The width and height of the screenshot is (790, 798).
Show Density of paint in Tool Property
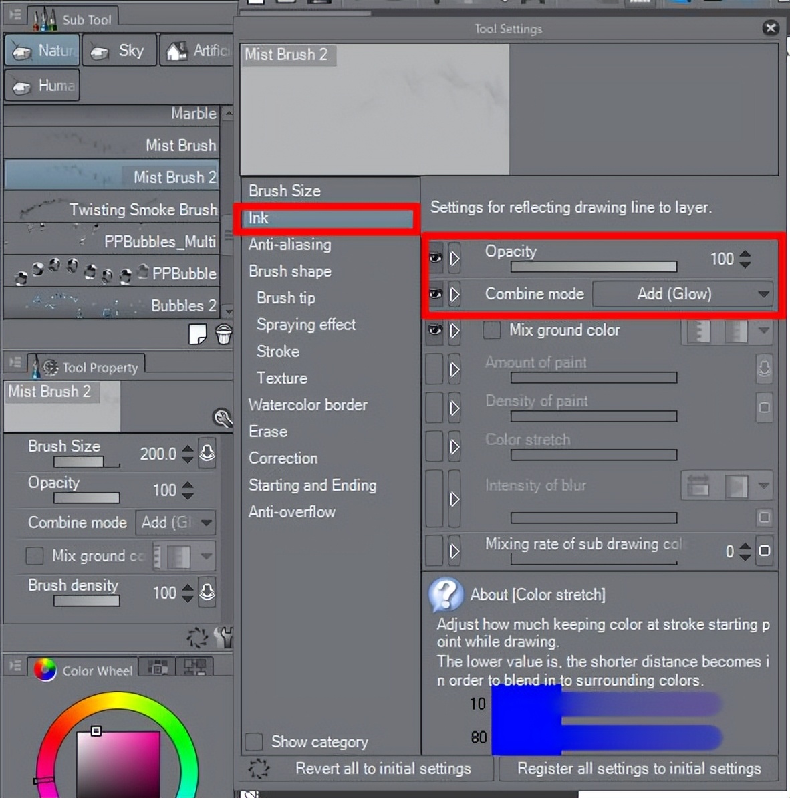pyautogui.click(x=434, y=407)
